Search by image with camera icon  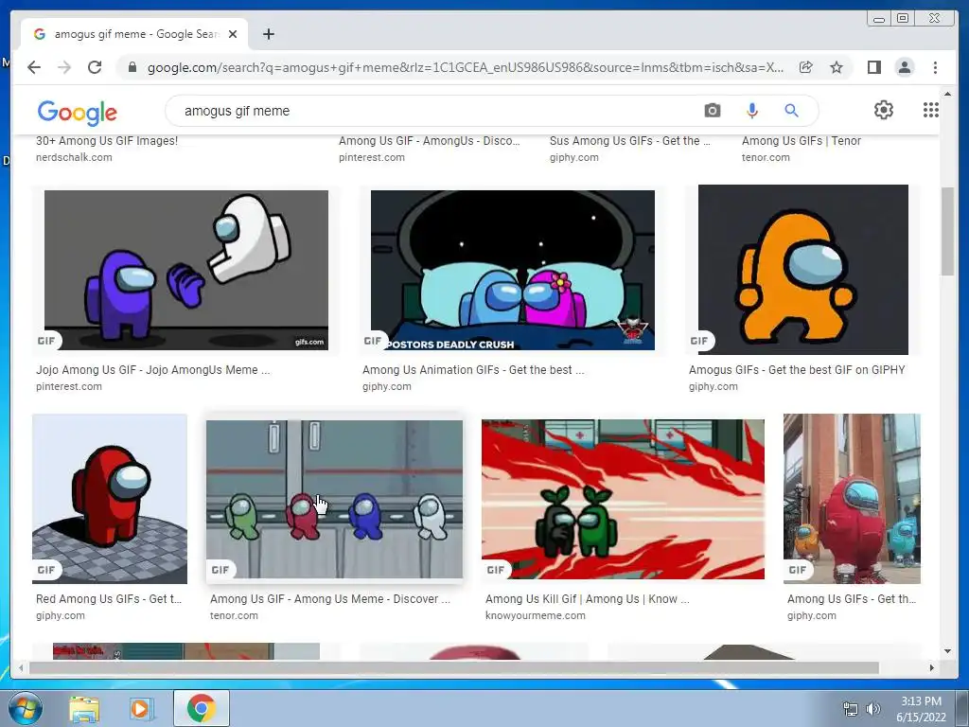[712, 111]
